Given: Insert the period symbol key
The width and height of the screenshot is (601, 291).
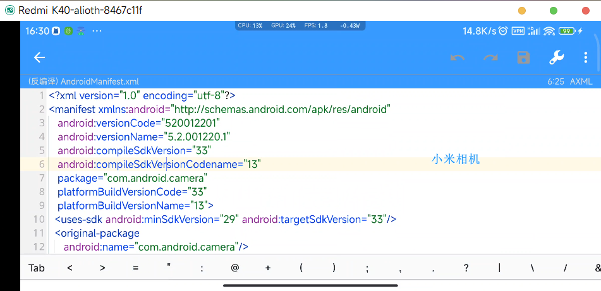Looking at the screenshot, I should point(433,271).
